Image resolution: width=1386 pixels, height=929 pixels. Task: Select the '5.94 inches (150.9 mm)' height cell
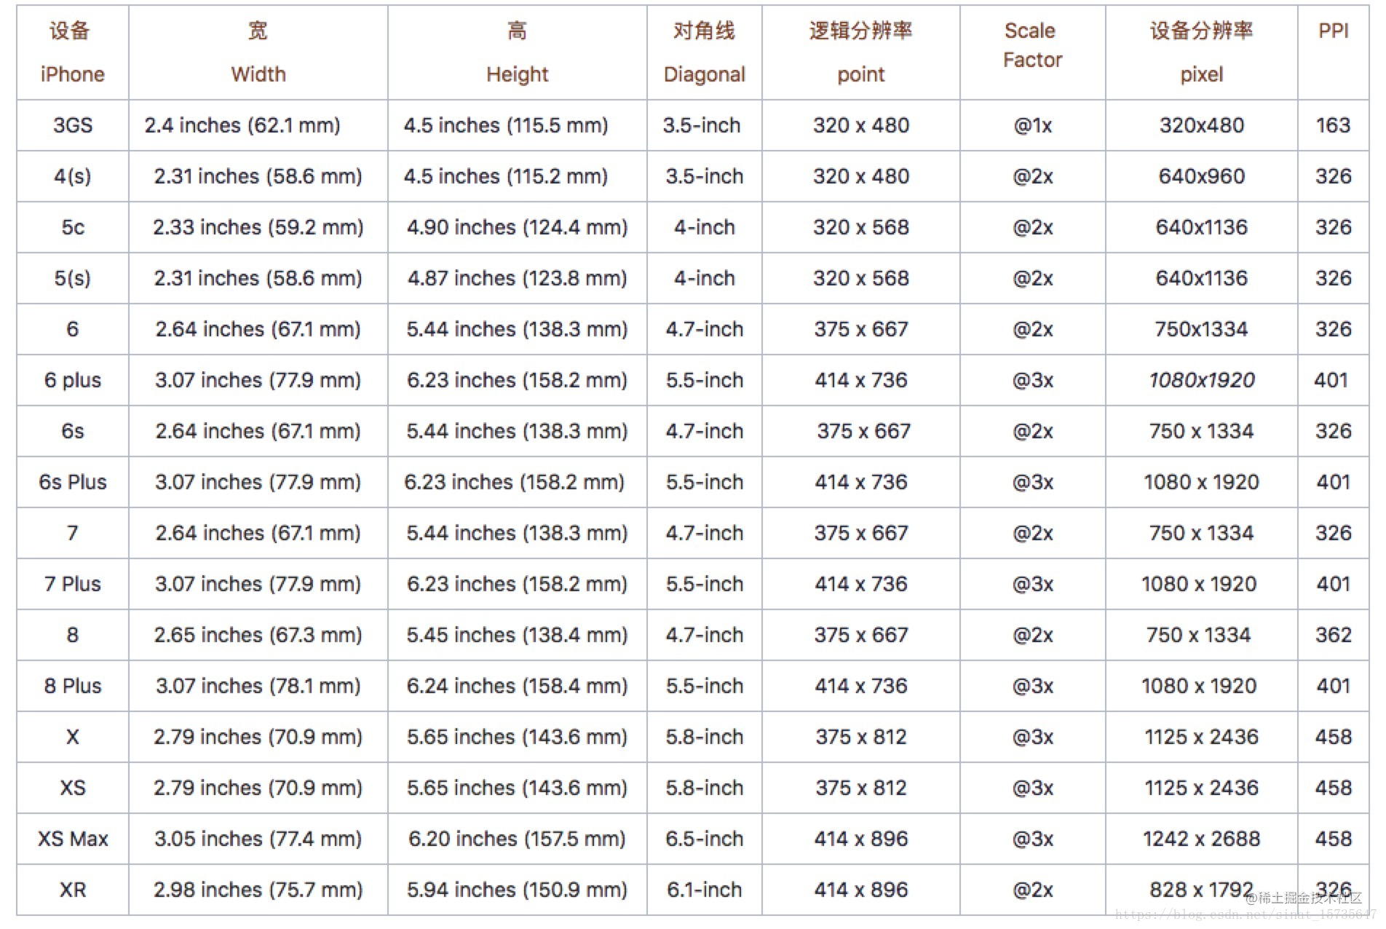[517, 890]
